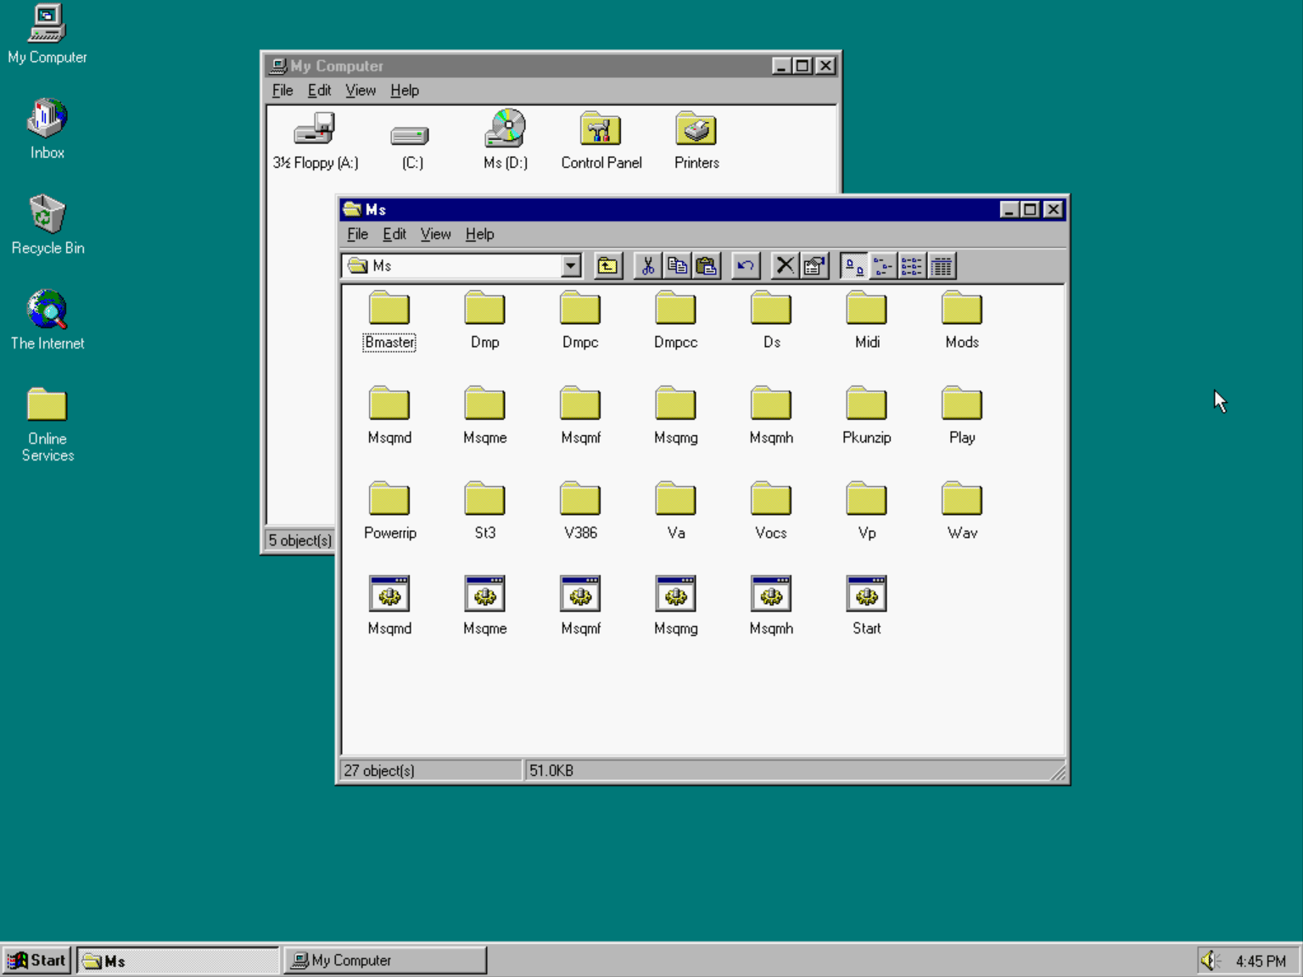Switch to Large Icons view

pyautogui.click(x=854, y=266)
